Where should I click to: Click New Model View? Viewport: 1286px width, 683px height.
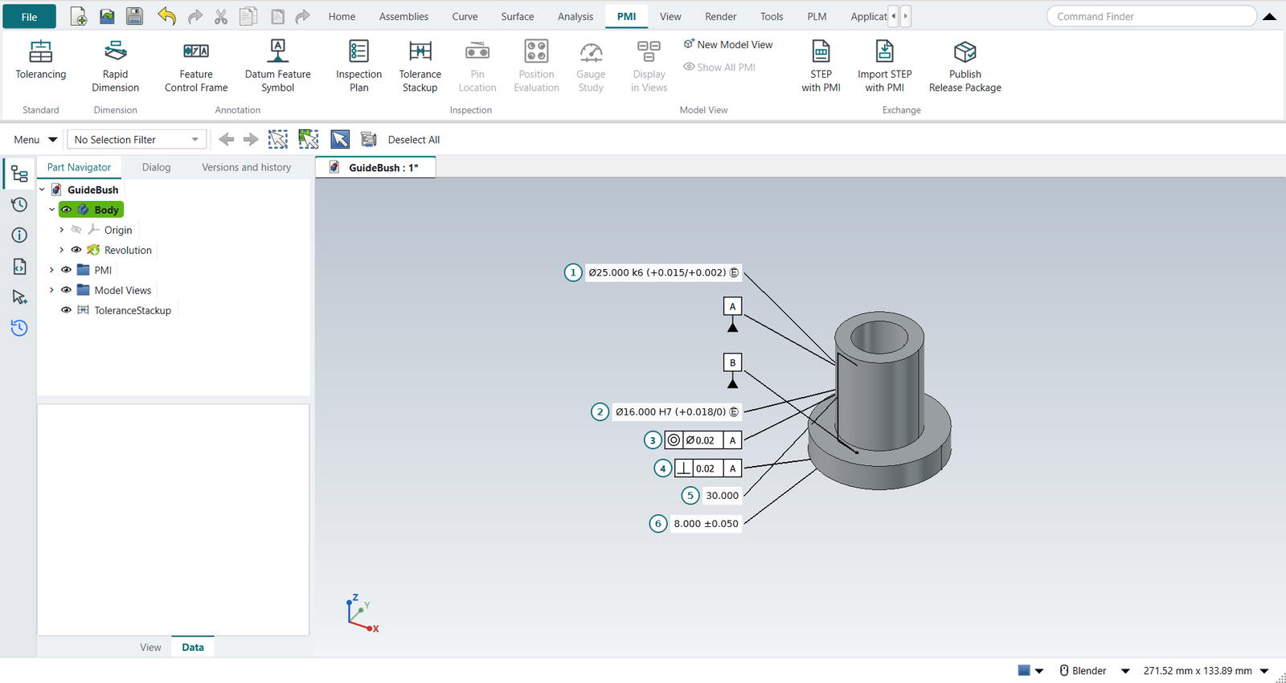pos(728,44)
